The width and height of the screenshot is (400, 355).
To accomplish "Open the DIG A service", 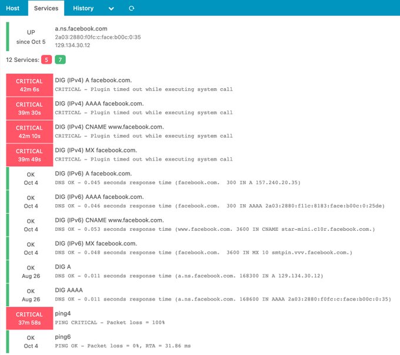I will (63, 267).
